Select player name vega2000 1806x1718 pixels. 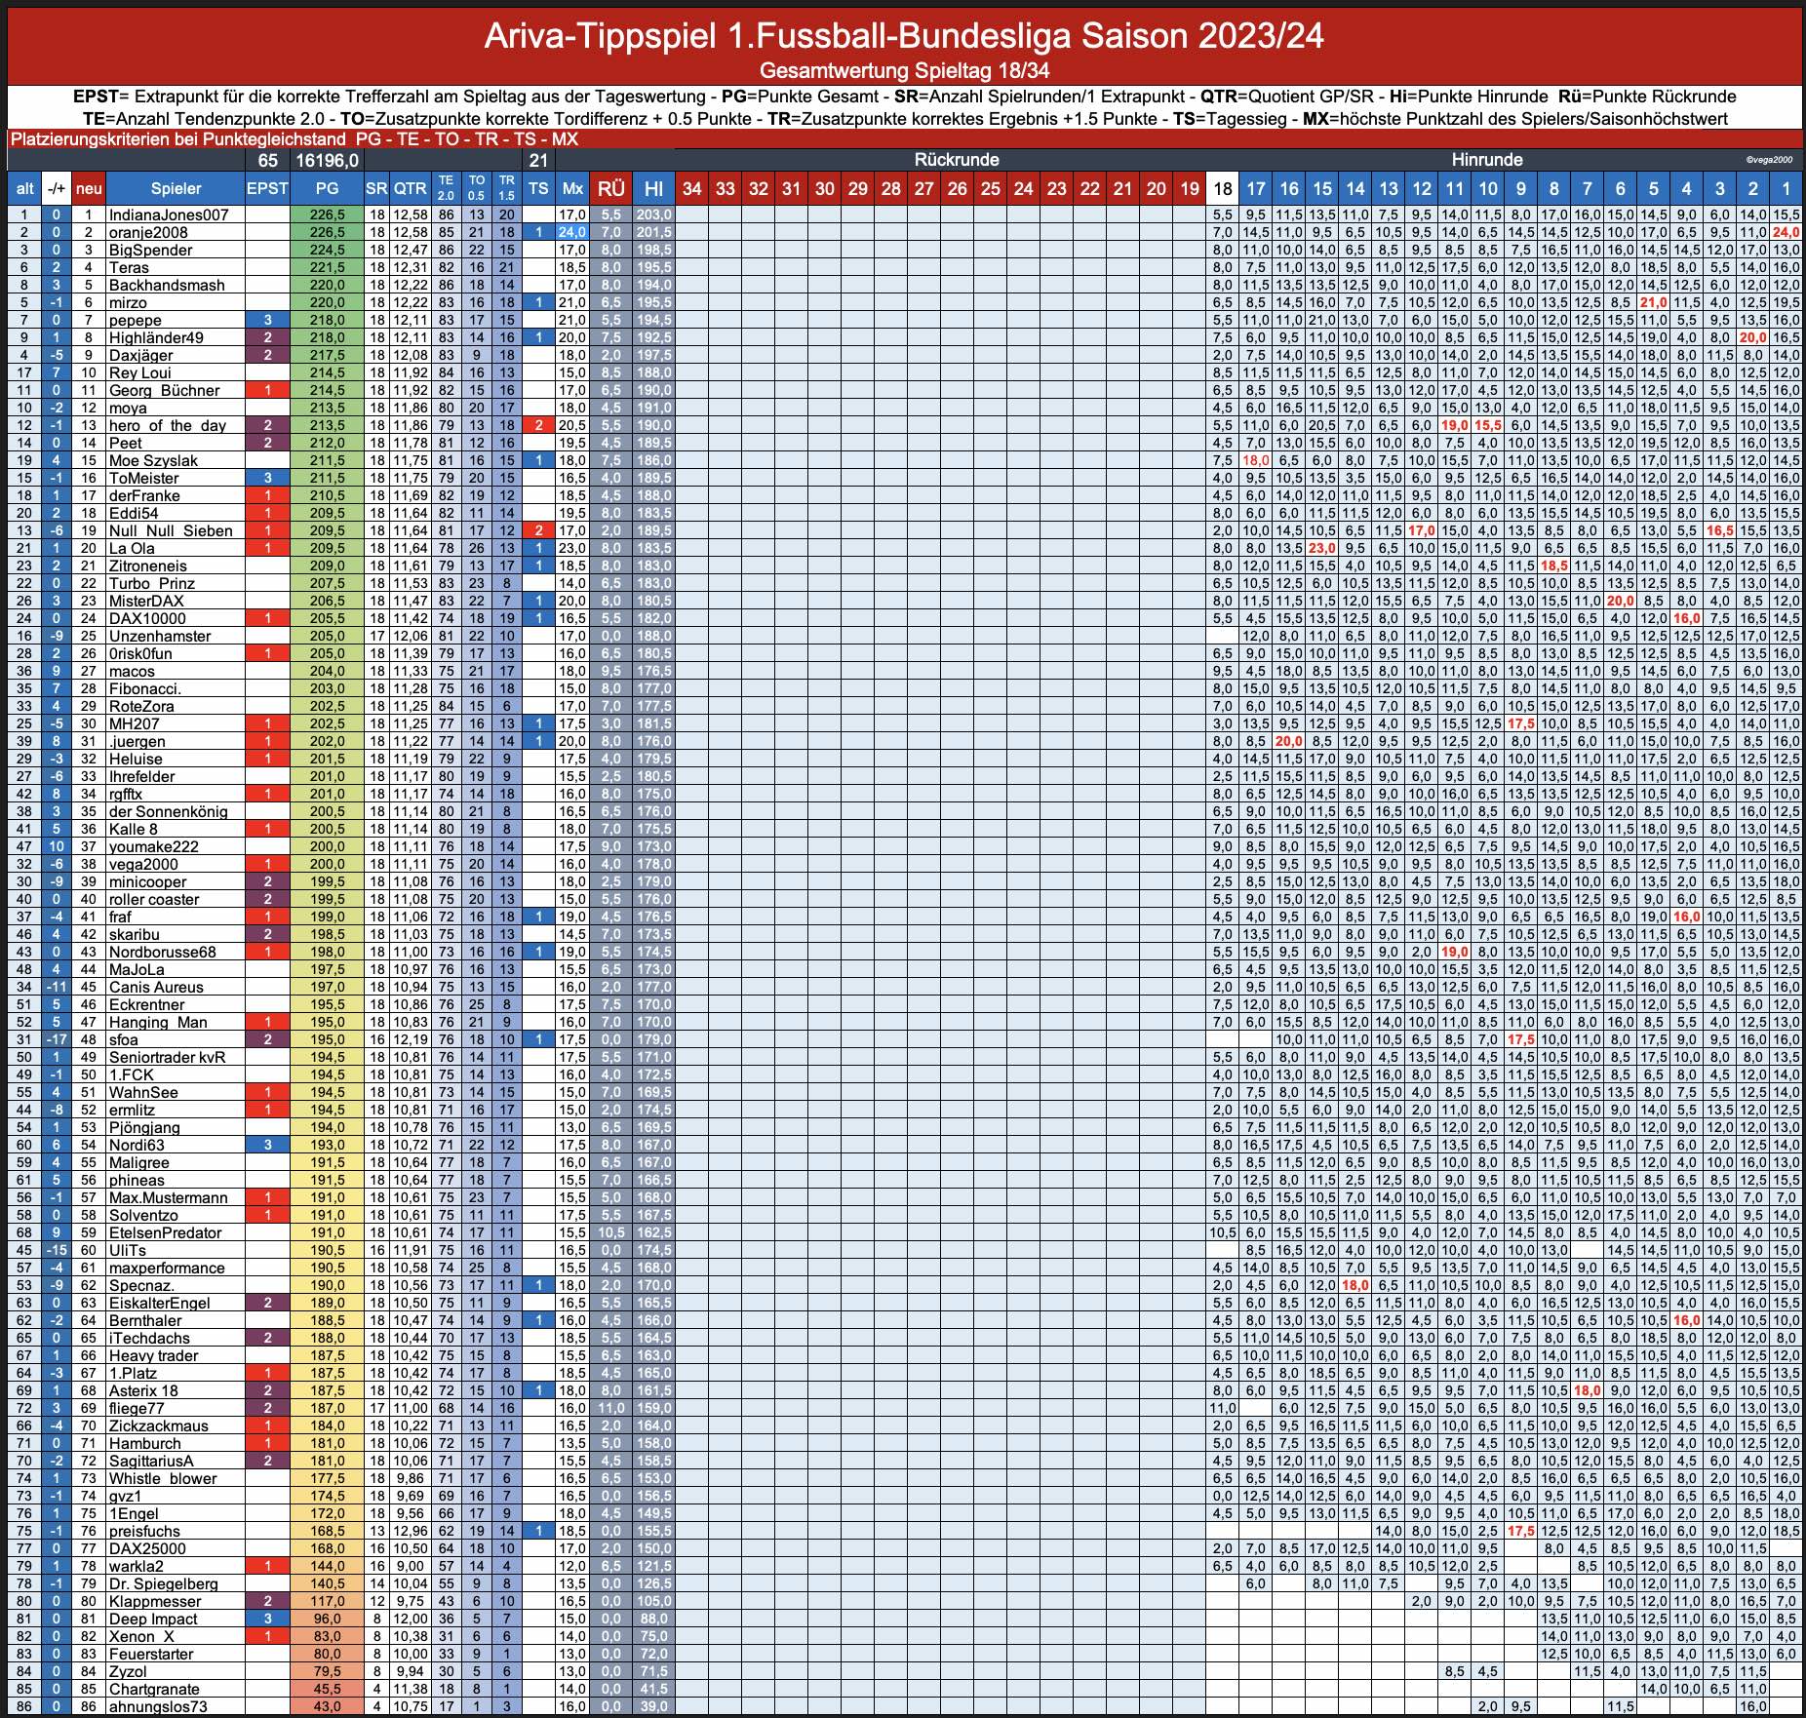tap(143, 864)
